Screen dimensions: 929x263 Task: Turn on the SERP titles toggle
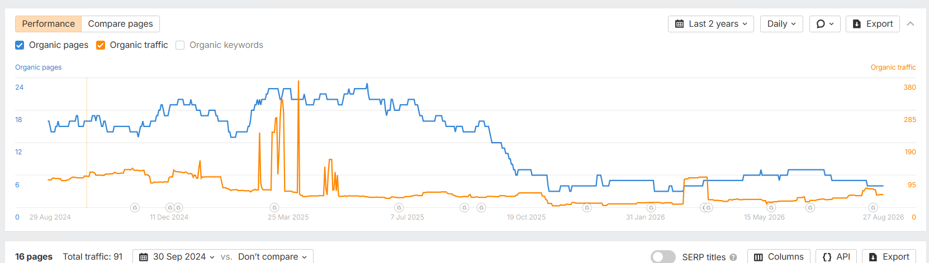click(x=663, y=257)
